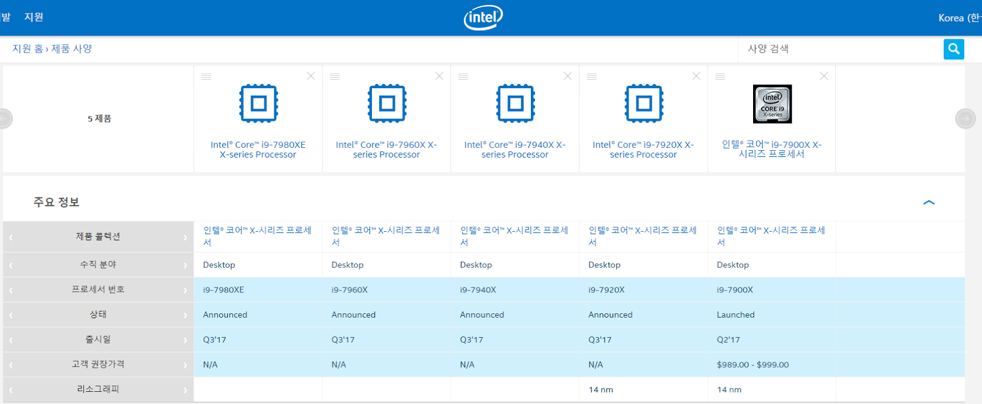The image size is (982, 404).
Task: Open product collection link in i9-7980XE column
Action: pyautogui.click(x=258, y=236)
